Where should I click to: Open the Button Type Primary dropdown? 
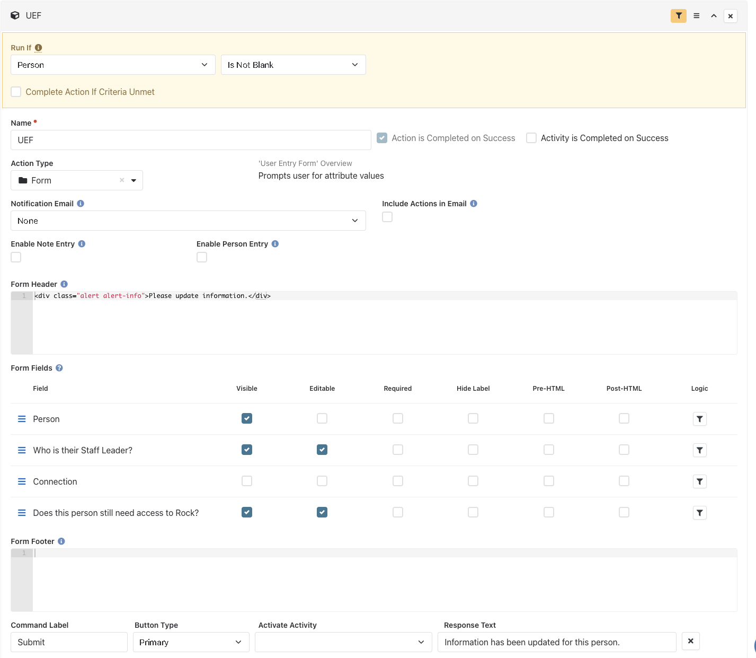[x=191, y=642]
